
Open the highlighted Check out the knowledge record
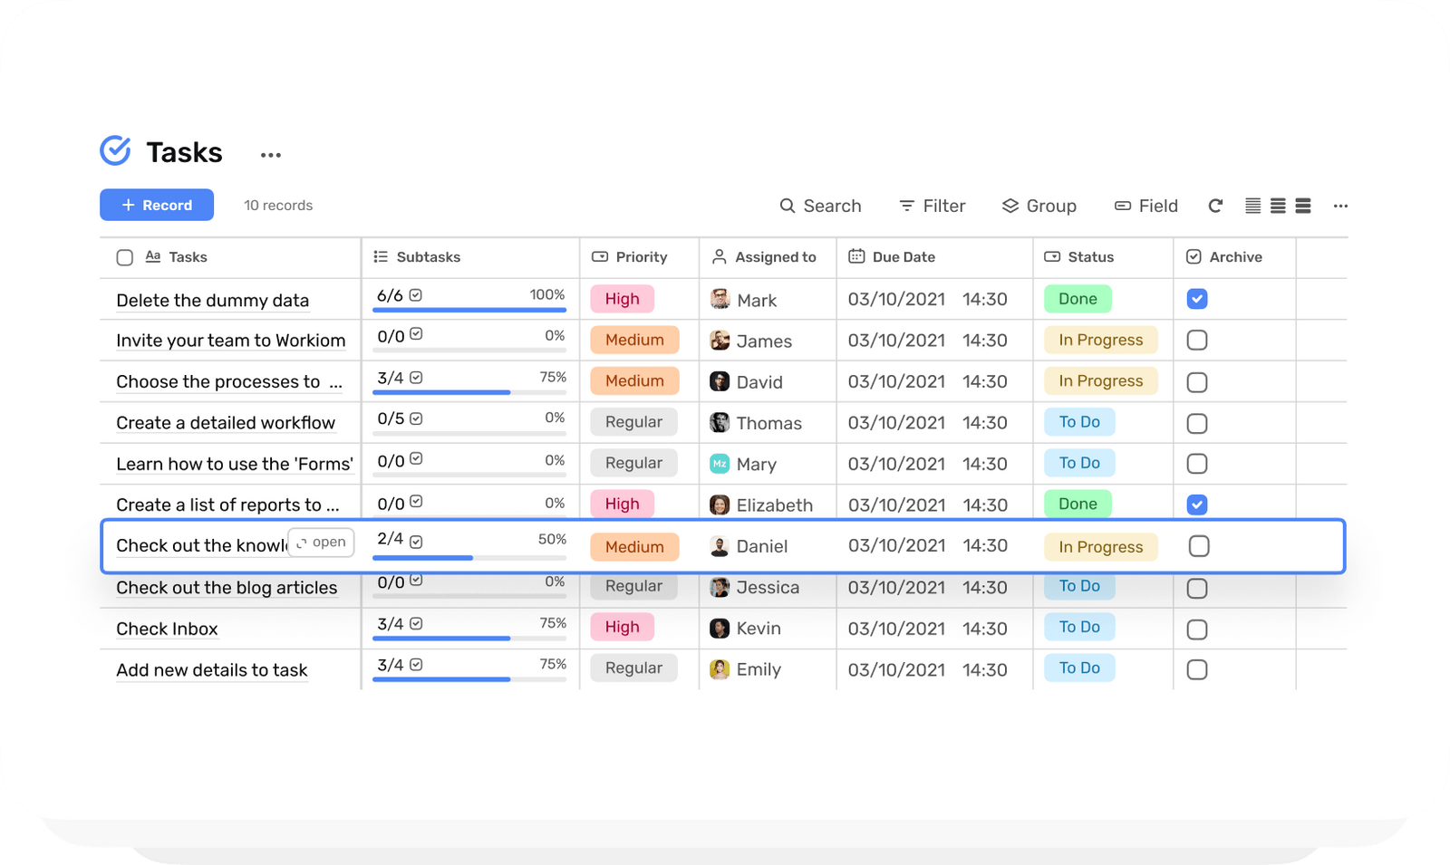tap(320, 542)
